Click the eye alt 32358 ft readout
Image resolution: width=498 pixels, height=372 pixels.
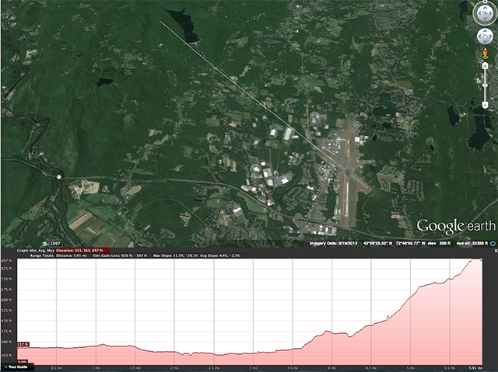[474, 243]
